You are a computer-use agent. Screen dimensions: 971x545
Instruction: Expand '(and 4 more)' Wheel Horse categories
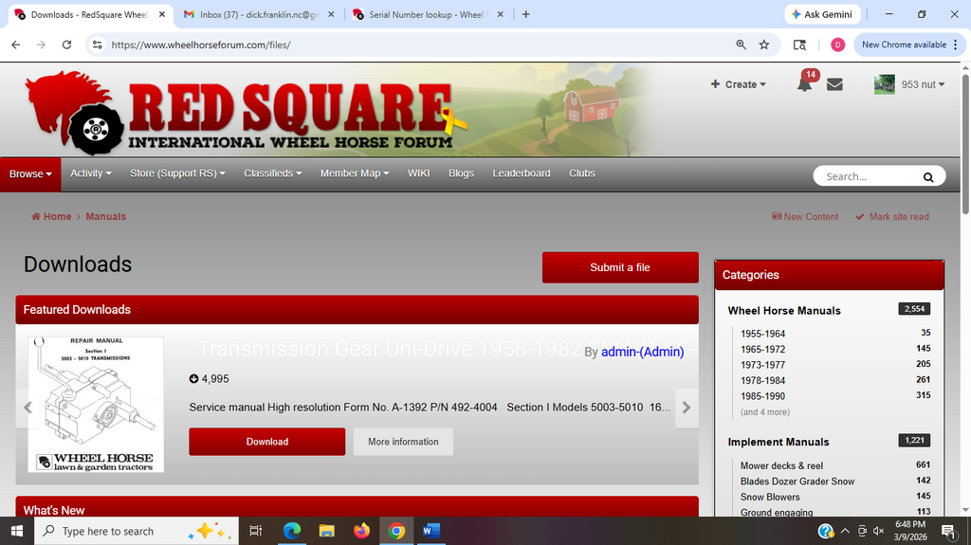765,412
